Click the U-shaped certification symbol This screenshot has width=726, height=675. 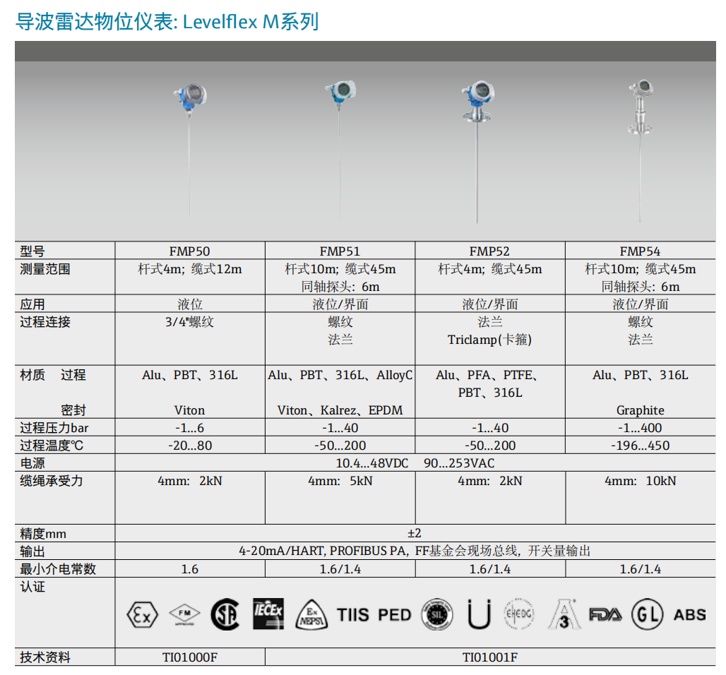tap(479, 614)
